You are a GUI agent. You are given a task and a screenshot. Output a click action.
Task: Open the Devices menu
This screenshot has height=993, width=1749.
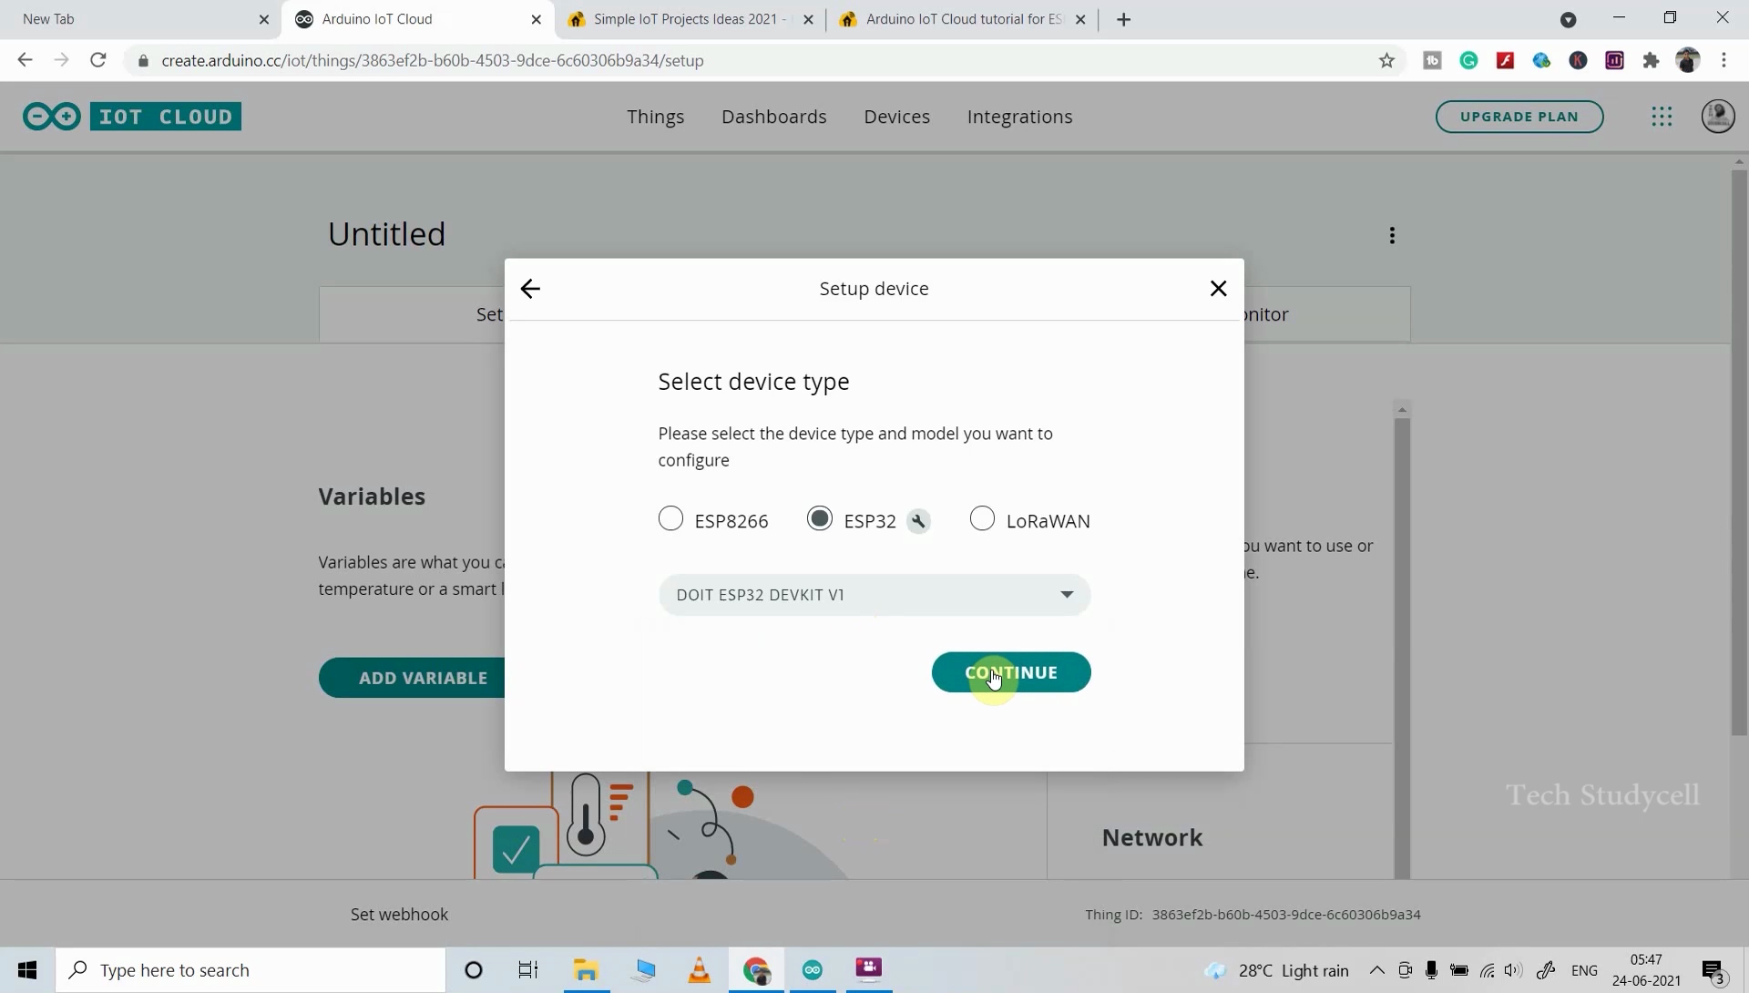897,117
